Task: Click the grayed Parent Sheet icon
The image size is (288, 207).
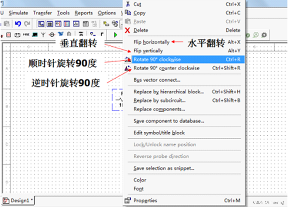Action: click(x=94, y=24)
